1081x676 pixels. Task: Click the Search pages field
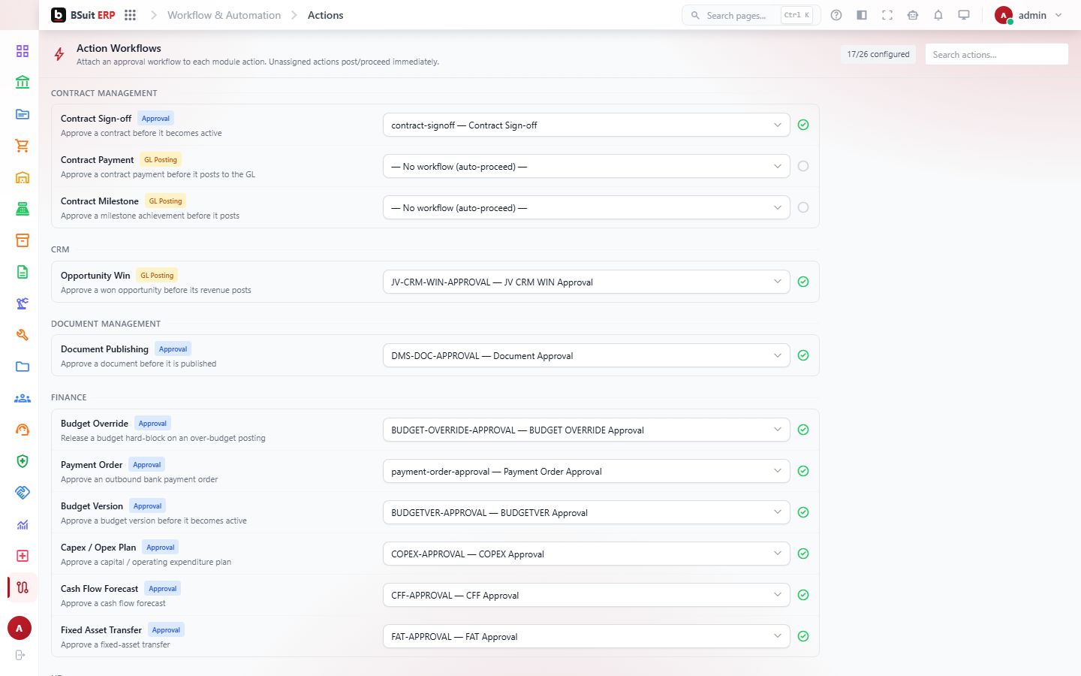(751, 15)
